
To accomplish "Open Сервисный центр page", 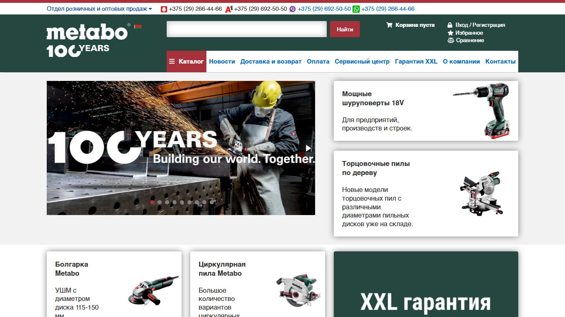I will [362, 62].
